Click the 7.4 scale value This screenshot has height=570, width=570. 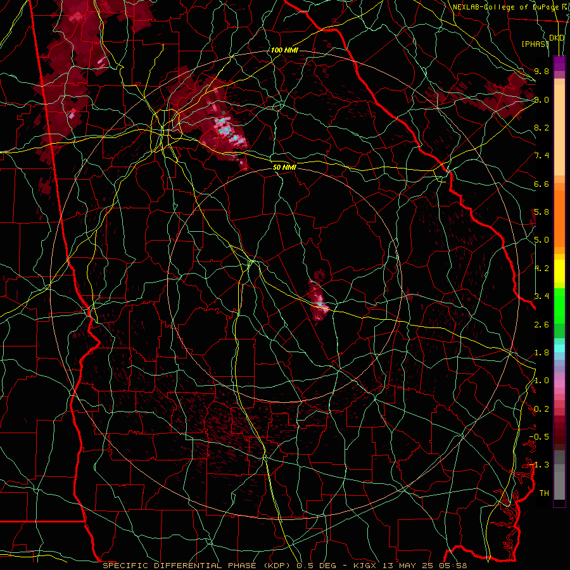coord(541,156)
